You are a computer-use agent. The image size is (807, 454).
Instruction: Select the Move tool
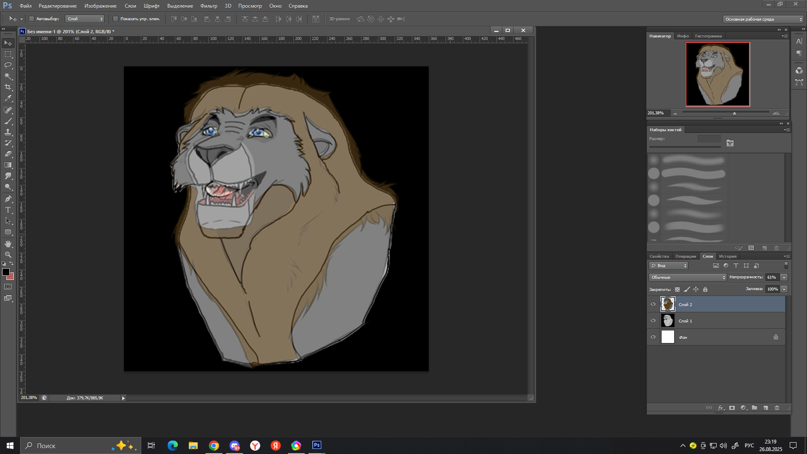[x=8, y=43]
